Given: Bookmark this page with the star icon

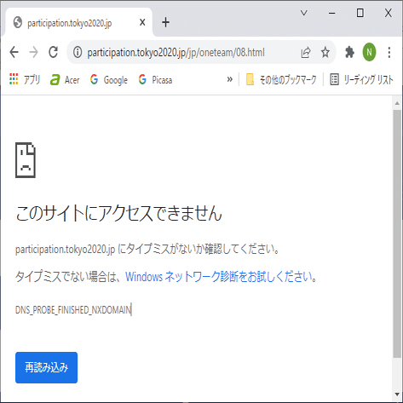Looking at the screenshot, I should click(x=325, y=53).
